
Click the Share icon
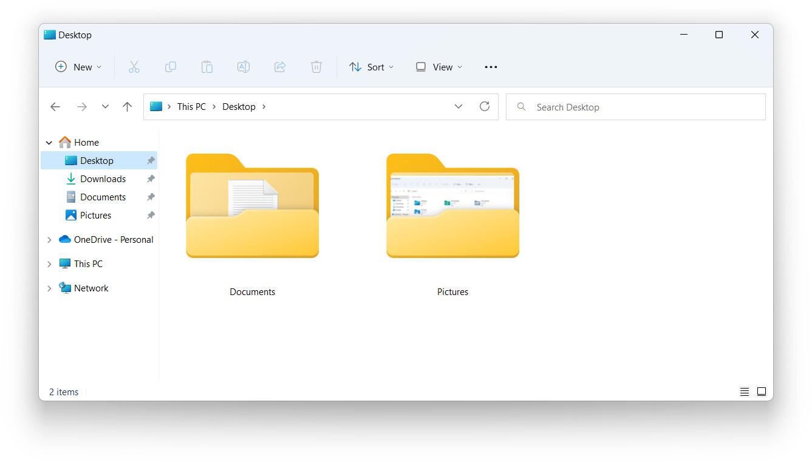click(x=279, y=67)
